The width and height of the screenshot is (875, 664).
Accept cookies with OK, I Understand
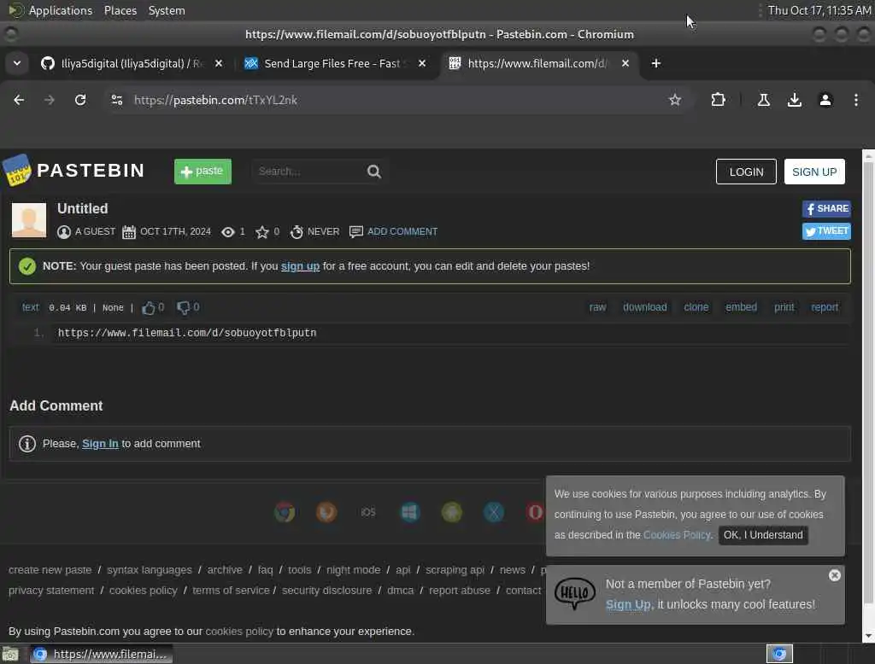pos(763,535)
